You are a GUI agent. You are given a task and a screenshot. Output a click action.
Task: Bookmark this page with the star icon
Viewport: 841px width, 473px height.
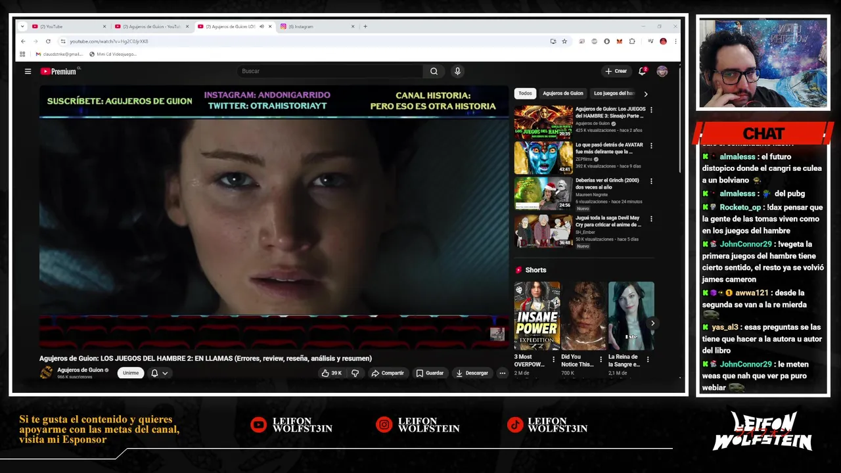tap(564, 41)
